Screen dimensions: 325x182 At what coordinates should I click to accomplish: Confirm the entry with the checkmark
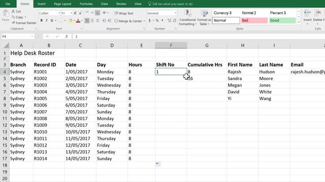[57, 36]
